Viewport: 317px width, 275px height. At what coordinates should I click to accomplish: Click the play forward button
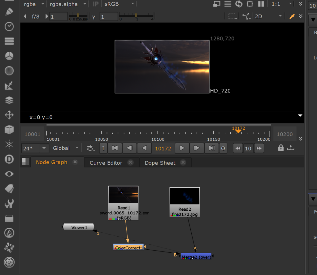tap(182, 148)
